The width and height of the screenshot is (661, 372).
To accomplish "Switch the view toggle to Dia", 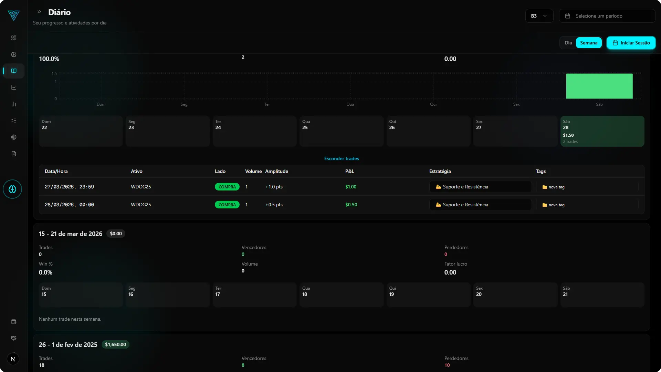I will pos(568,42).
